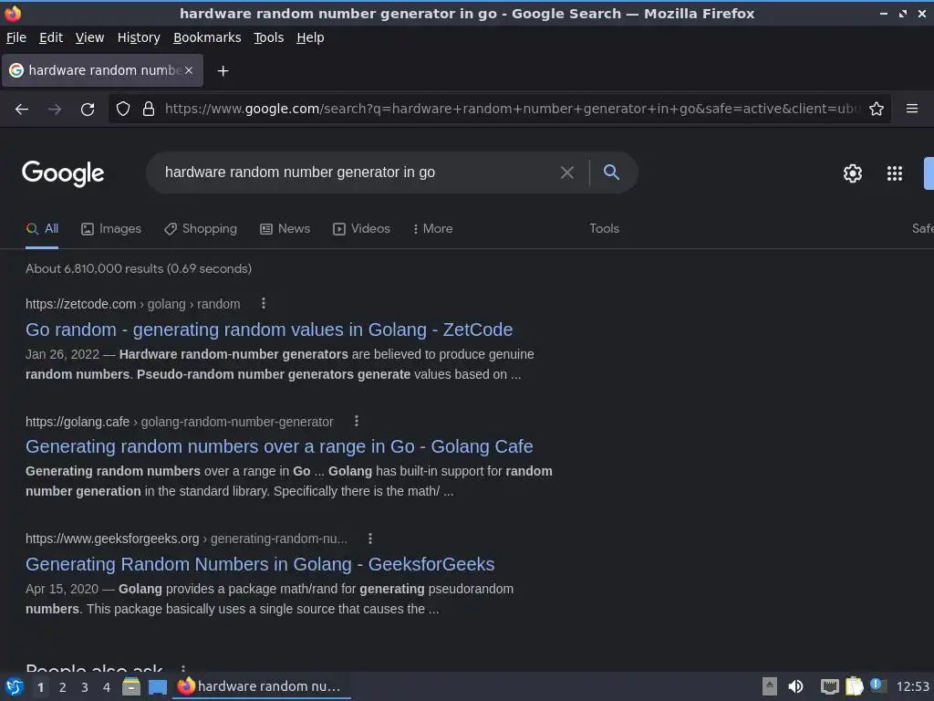Switch to the News search tab

click(285, 229)
